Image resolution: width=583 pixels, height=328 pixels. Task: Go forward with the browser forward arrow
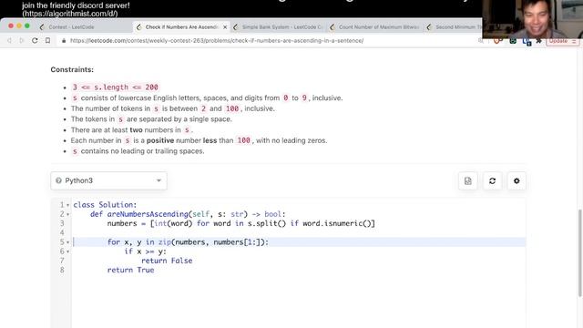coord(22,40)
